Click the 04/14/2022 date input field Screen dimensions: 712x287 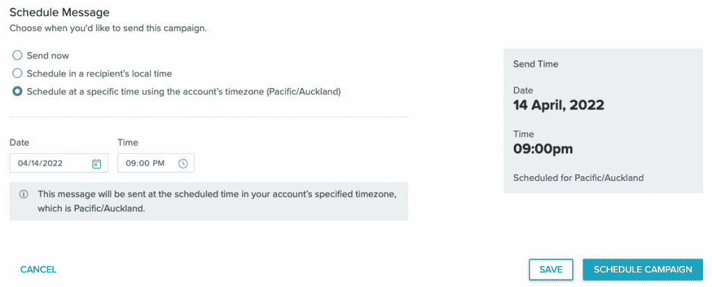pyautogui.click(x=49, y=164)
